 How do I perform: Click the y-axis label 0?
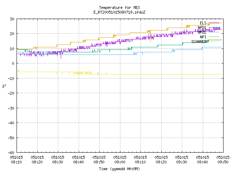[13, 63]
